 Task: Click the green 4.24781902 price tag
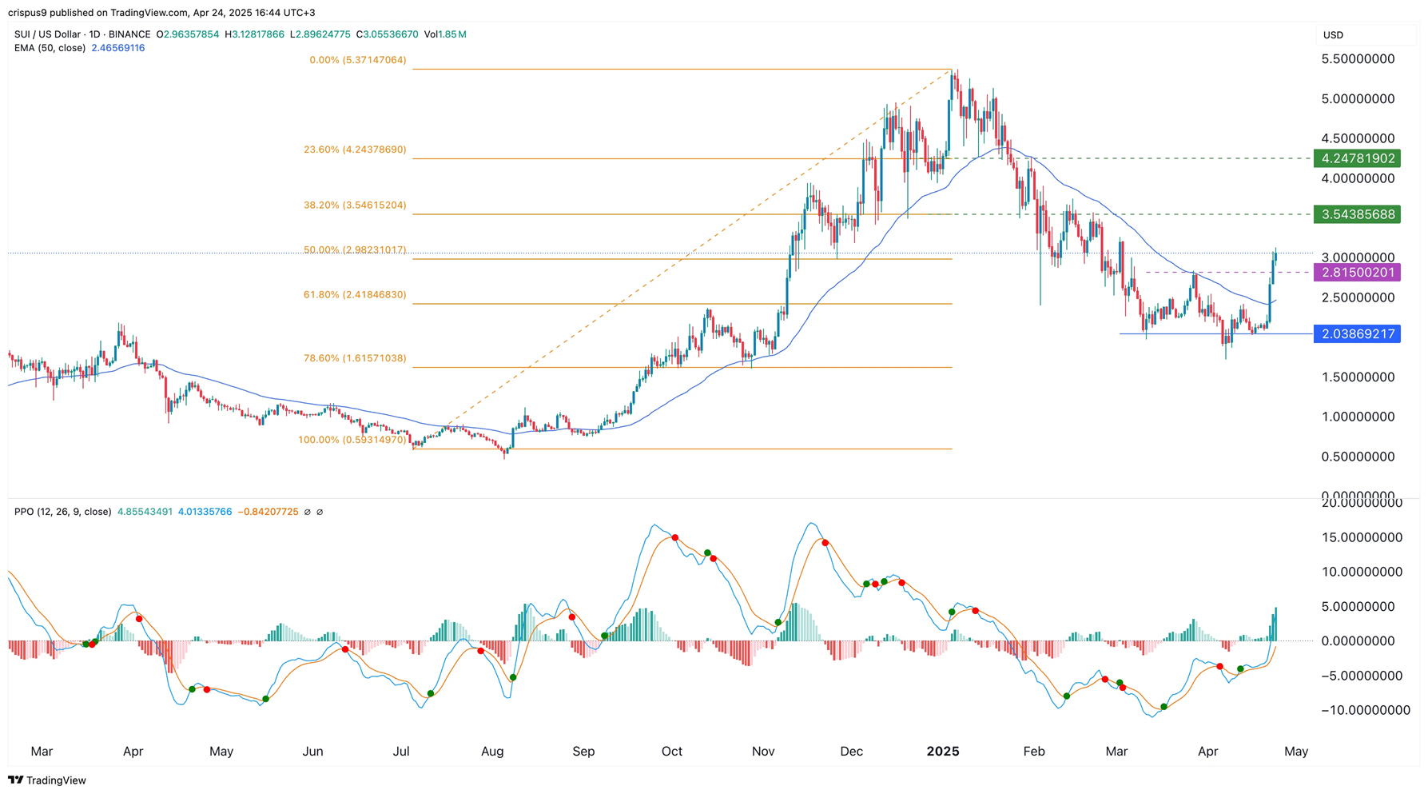(1357, 158)
